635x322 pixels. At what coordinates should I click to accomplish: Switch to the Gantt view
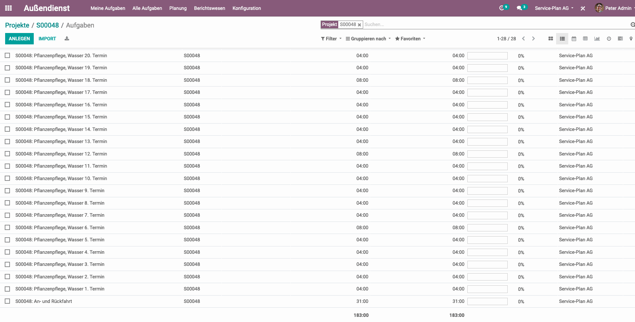pyautogui.click(x=620, y=39)
